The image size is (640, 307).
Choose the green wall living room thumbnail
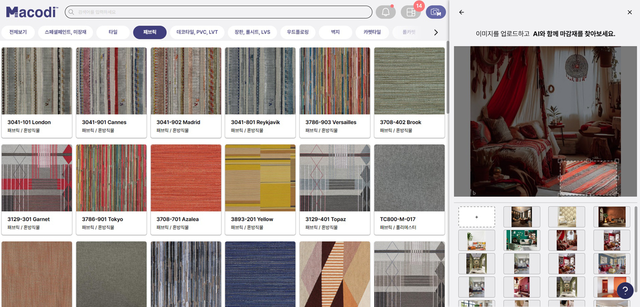(522, 240)
